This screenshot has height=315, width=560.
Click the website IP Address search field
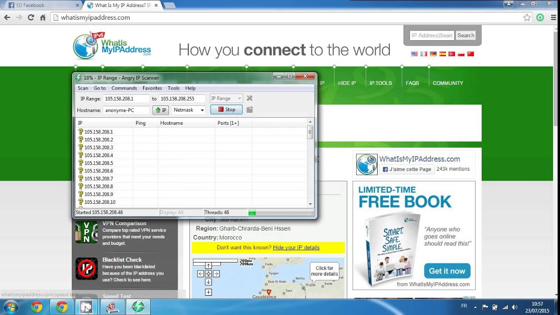(x=432, y=35)
